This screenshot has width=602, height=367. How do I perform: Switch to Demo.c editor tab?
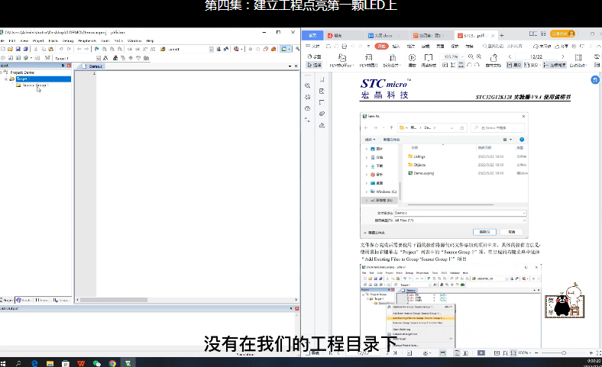92,66
